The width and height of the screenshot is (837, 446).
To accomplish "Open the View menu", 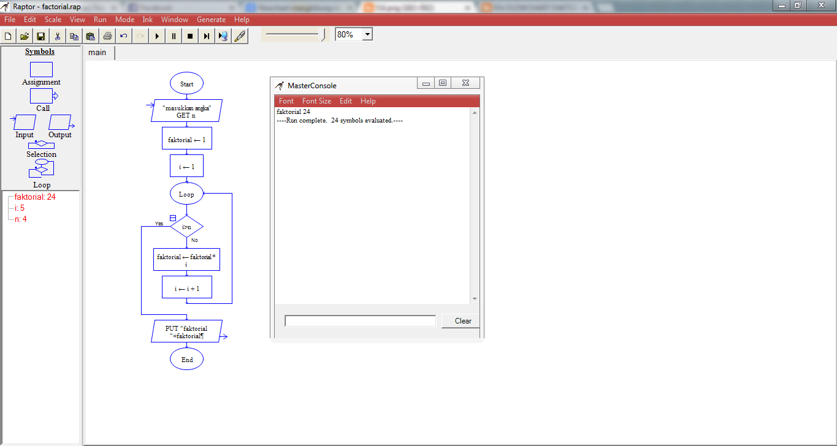I will 77,20.
